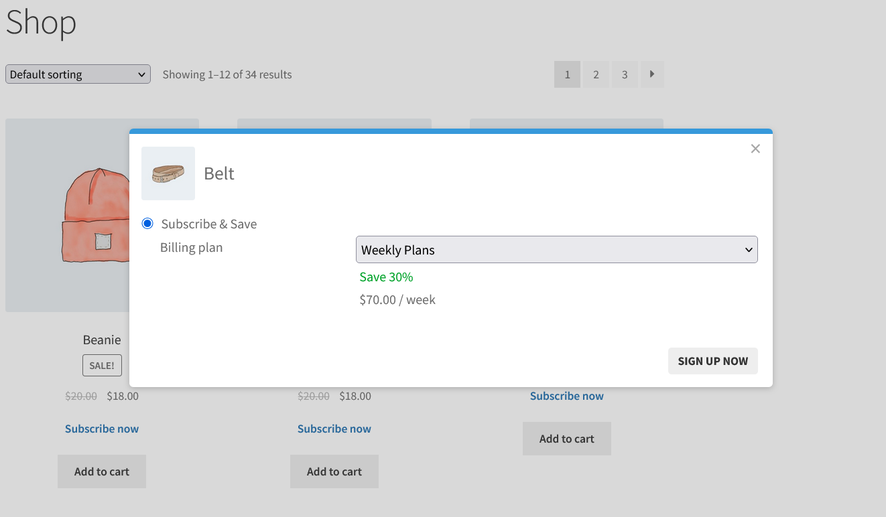This screenshot has width=886, height=517.
Task: Add the Beanie to cart
Action: (x=102, y=471)
